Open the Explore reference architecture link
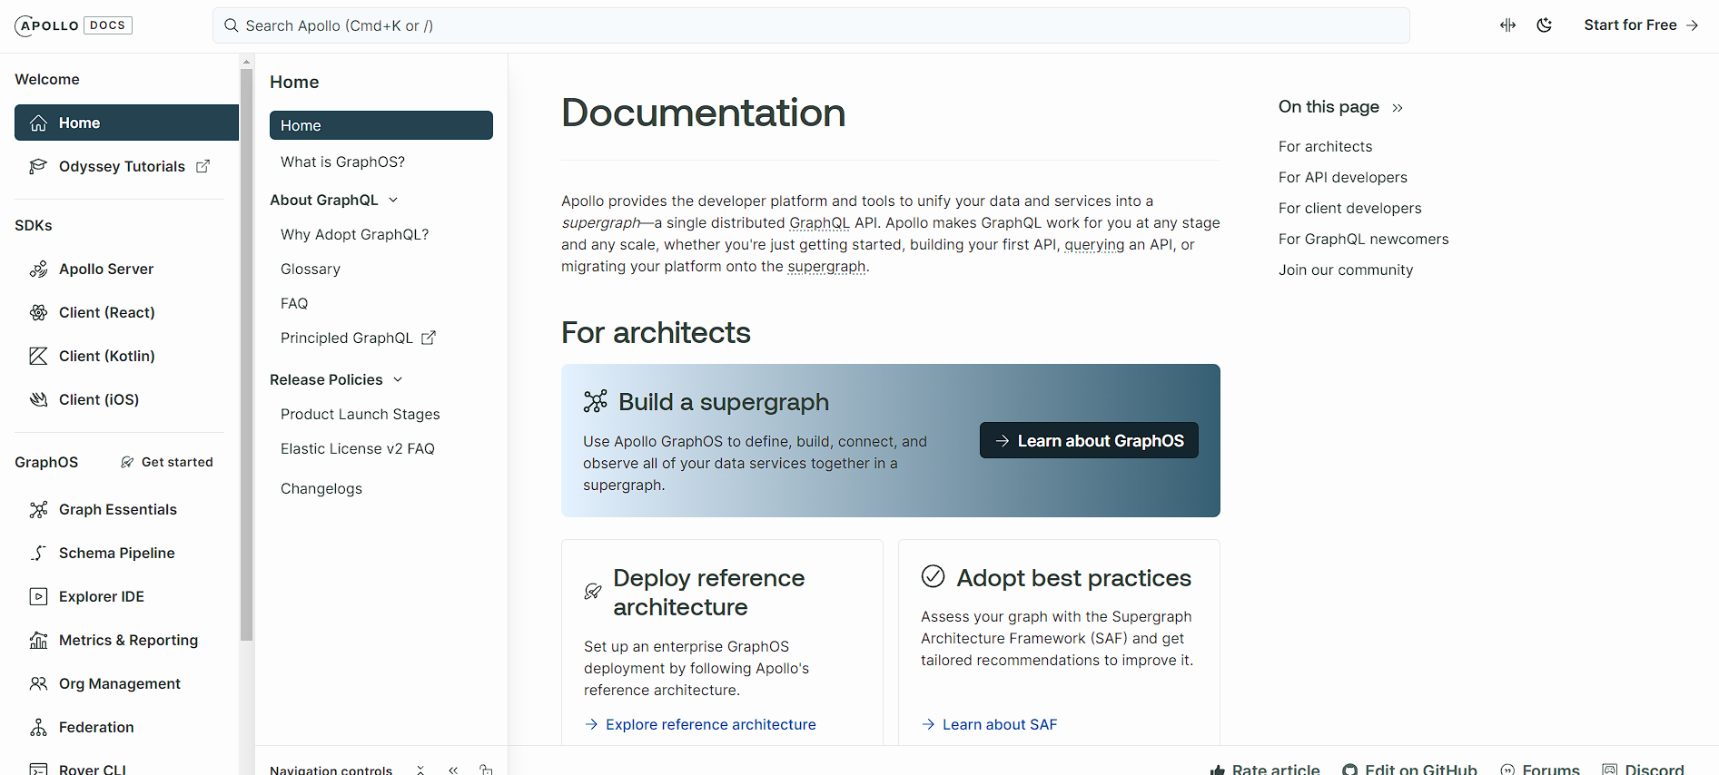The image size is (1719, 775). (710, 724)
